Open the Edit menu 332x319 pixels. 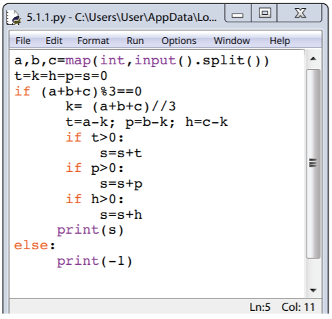[54, 41]
